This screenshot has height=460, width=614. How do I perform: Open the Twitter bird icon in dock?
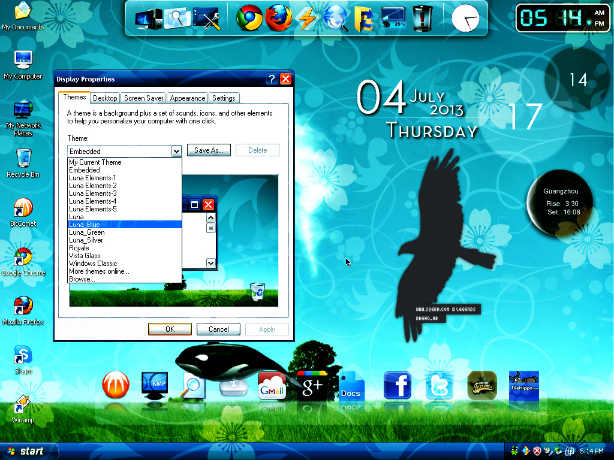(440, 385)
